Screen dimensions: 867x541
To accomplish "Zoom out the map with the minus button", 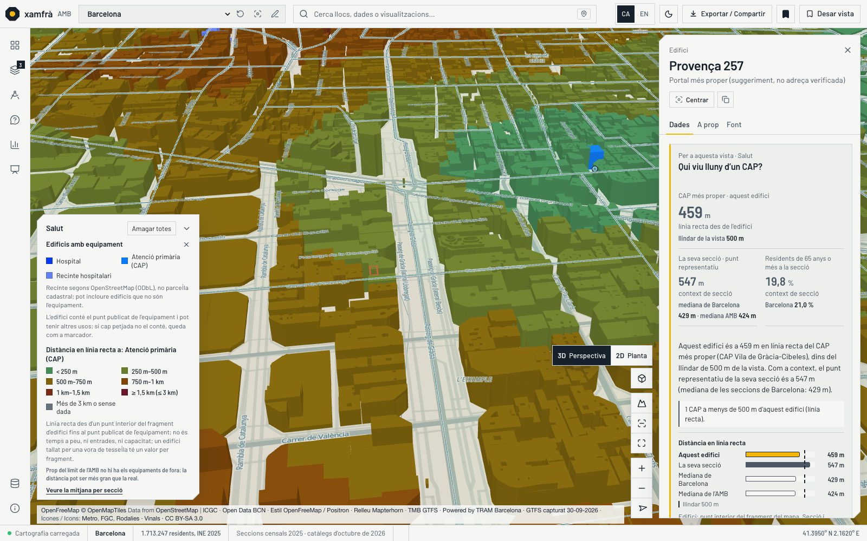I will (642, 489).
